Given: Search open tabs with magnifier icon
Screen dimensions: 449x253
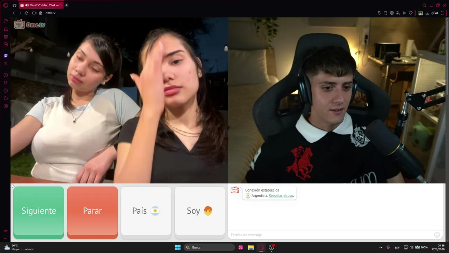Looking at the screenshot, I should (424, 5).
